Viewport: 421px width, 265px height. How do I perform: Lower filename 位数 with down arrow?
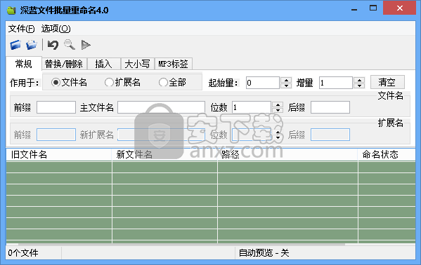click(x=278, y=110)
